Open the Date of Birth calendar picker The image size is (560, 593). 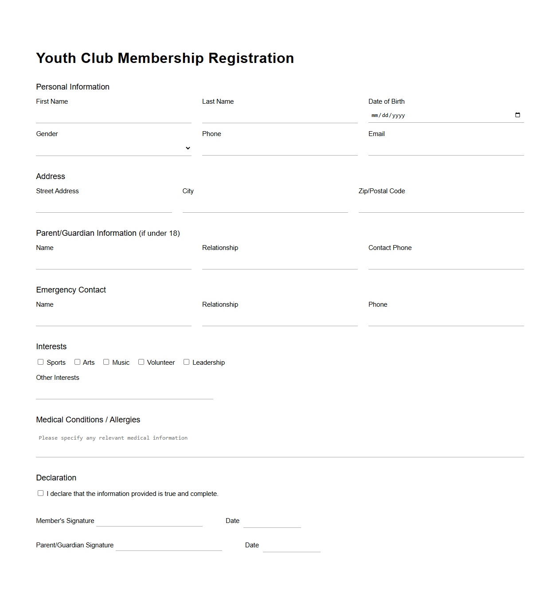[x=517, y=115]
